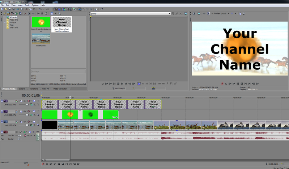Click the Undo arrow icon
Image resolution: width=289 pixels, height=169 pixels.
(x=40, y=9)
